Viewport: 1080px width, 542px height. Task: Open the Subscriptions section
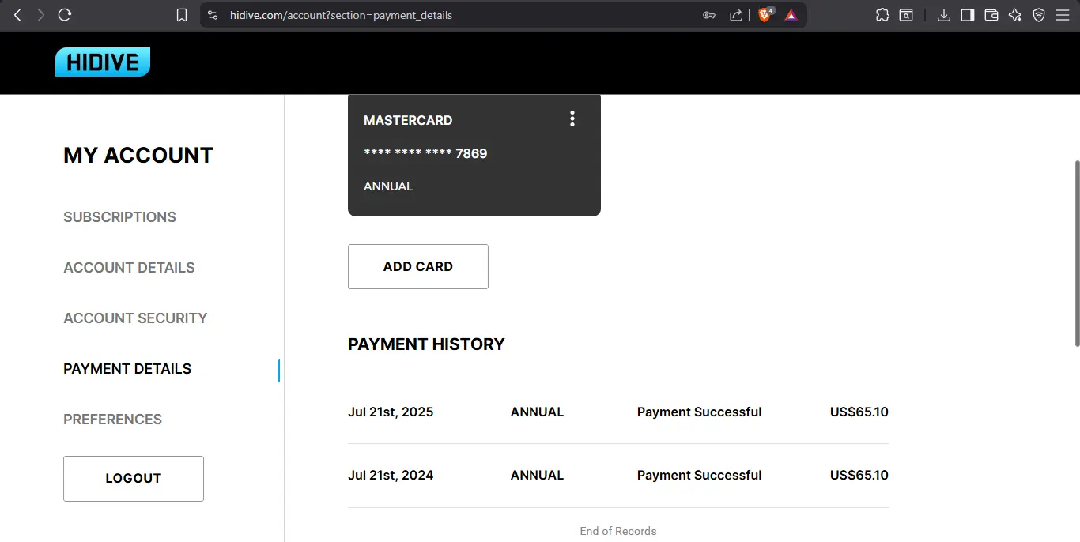(119, 217)
